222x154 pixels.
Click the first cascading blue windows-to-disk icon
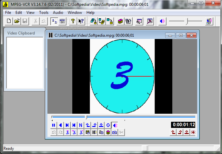point(94,21)
